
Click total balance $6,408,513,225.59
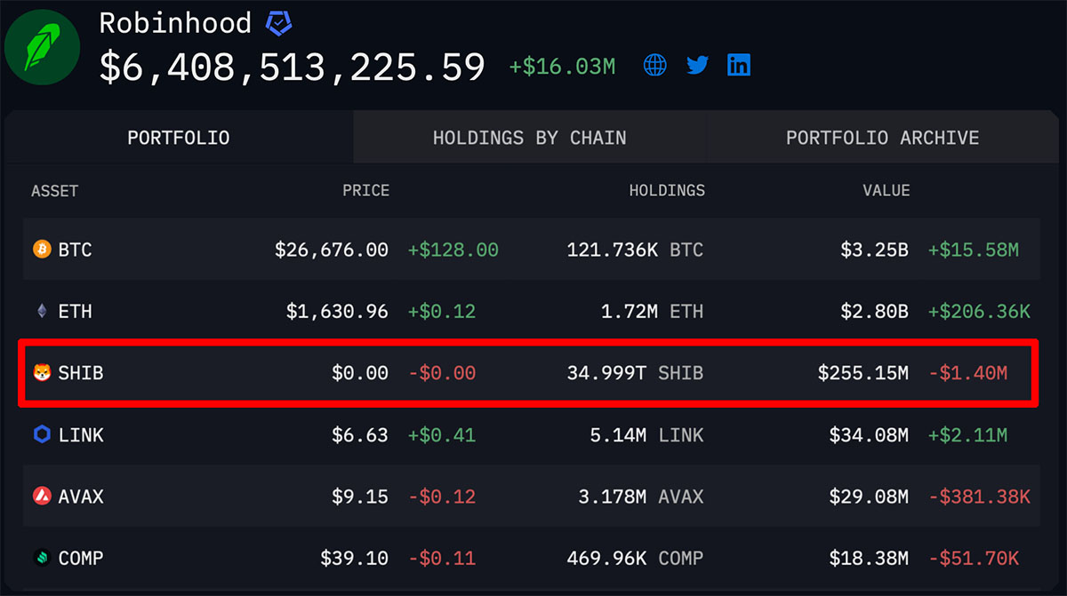click(x=293, y=68)
